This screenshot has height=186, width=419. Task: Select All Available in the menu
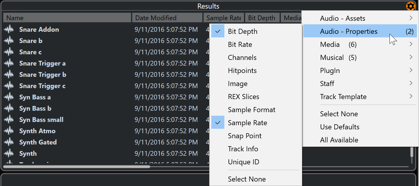point(339,140)
